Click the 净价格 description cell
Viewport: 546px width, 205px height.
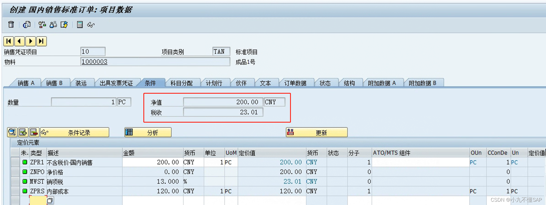tap(84, 172)
